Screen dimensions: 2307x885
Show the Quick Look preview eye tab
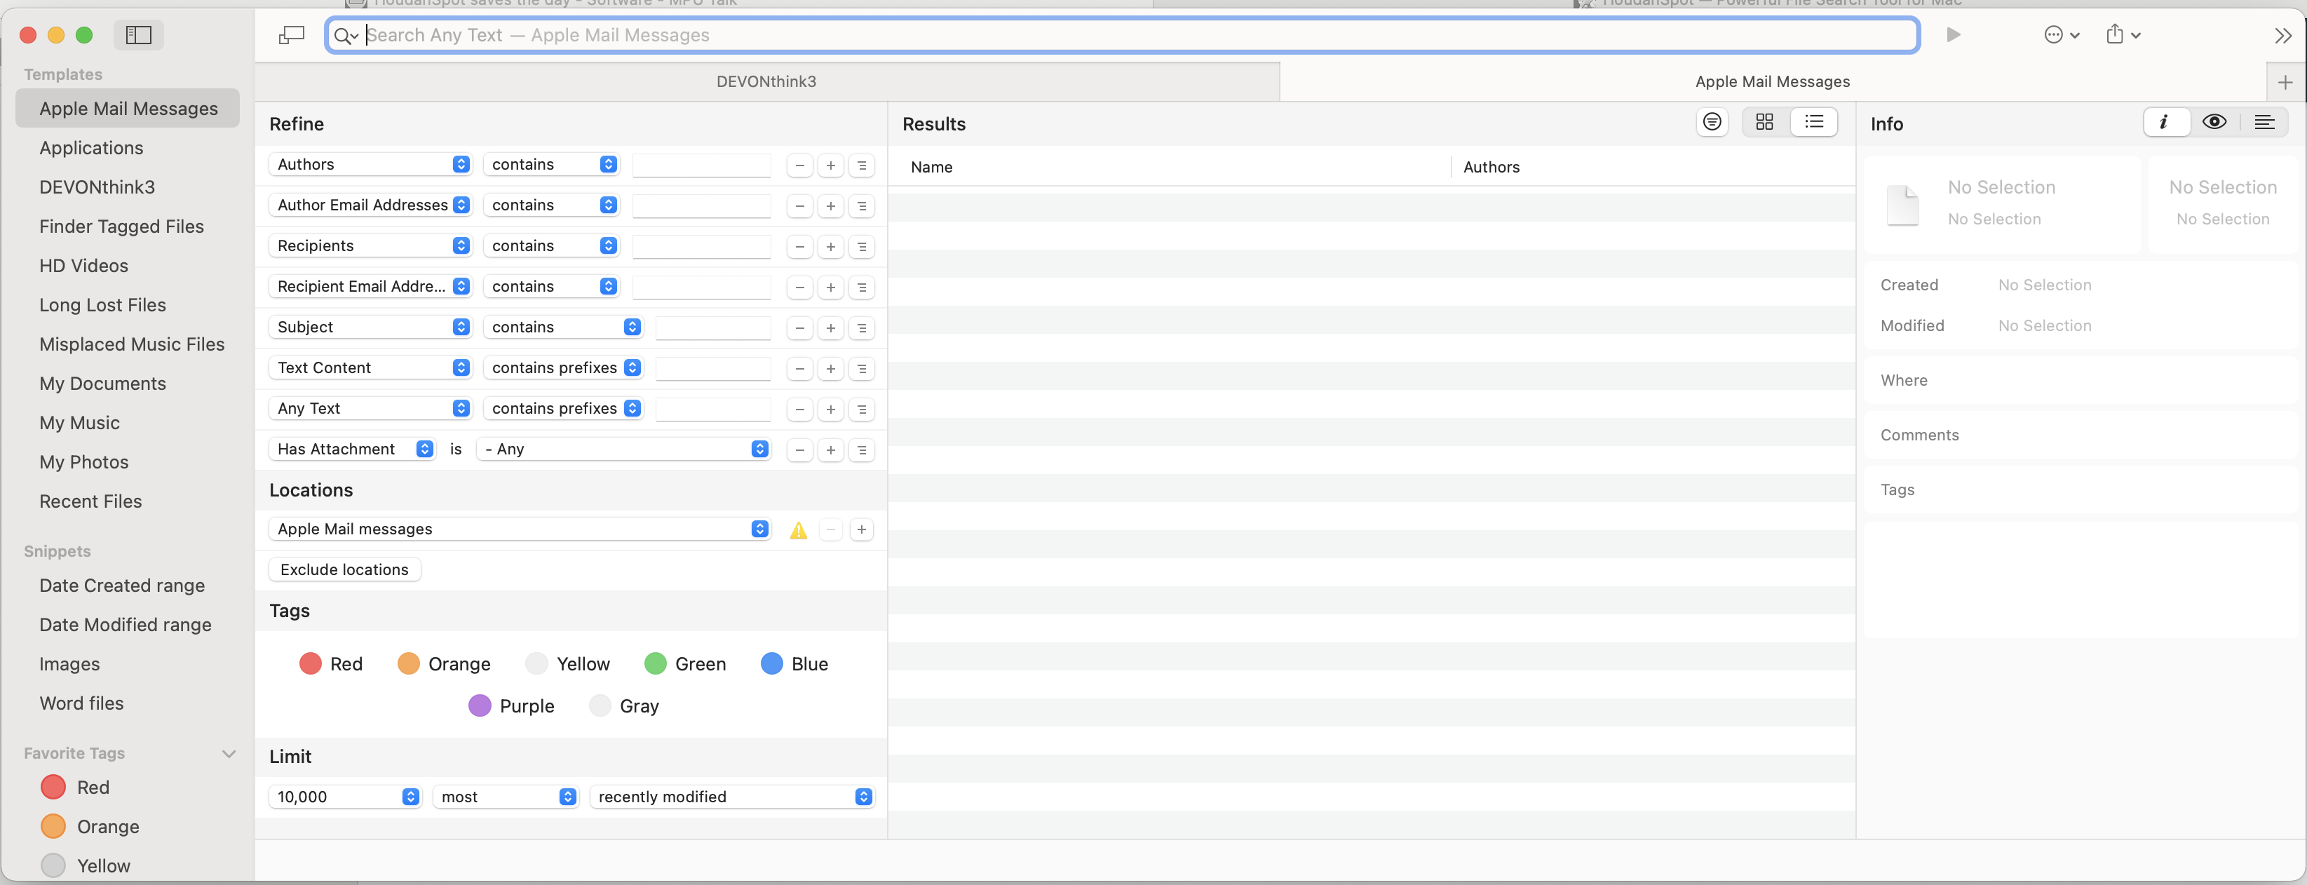click(x=2214, y=122)
